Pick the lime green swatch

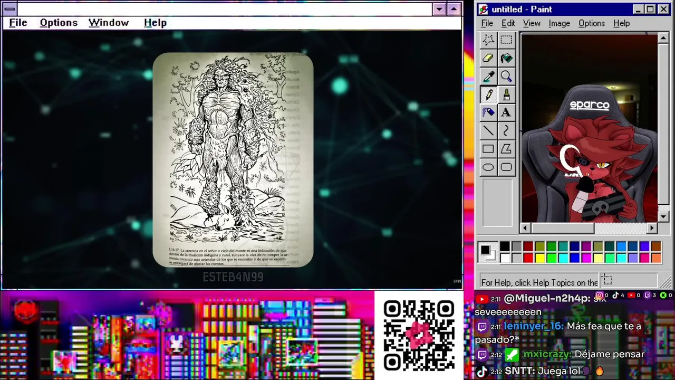[551, 258]
